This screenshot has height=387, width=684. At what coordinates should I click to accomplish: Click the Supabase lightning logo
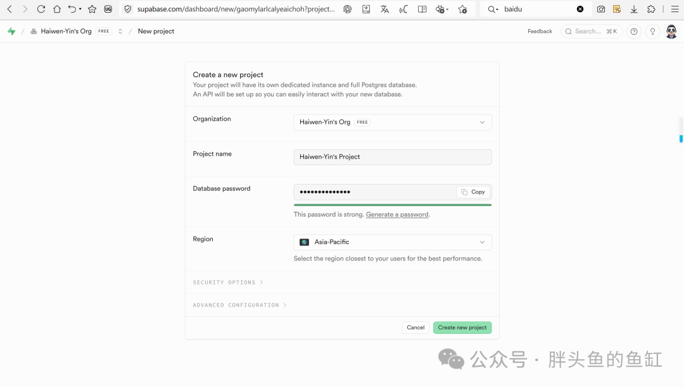click(x=11, y=32)
